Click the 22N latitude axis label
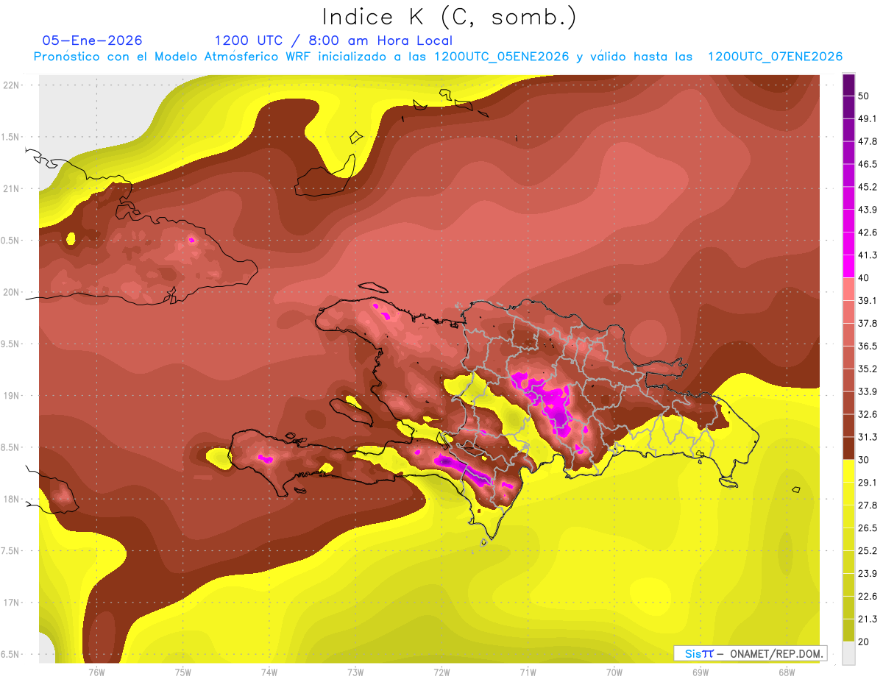Screen dimensions: 883x682 click(x=13, y=85)
